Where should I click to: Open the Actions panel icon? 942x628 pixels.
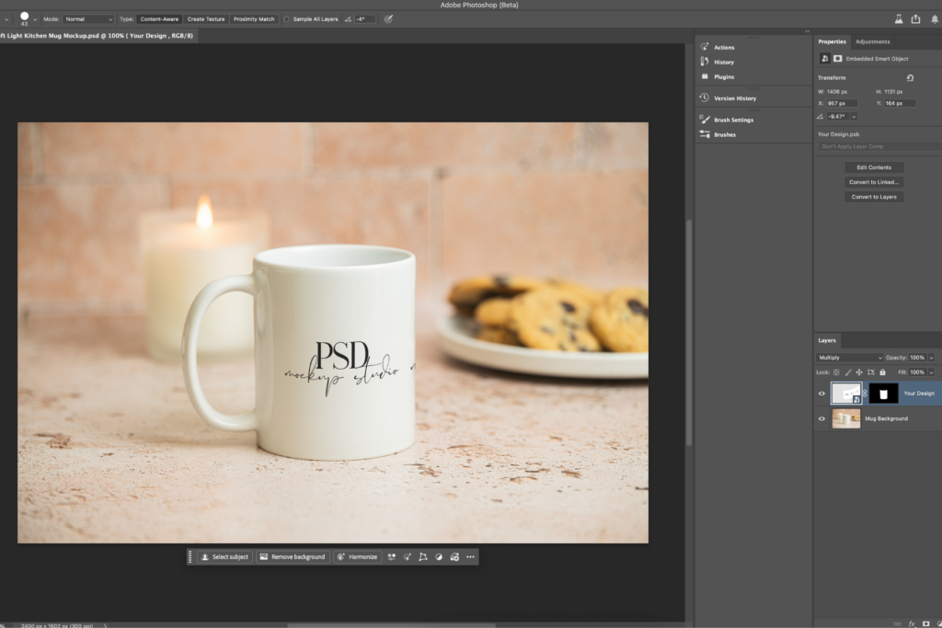(x=704, y=47)
